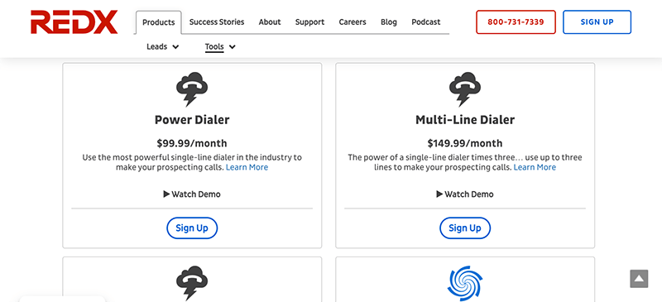Sign Up for the Multi-Line Dialer plan
662x302 pixels.
(465, 228)
